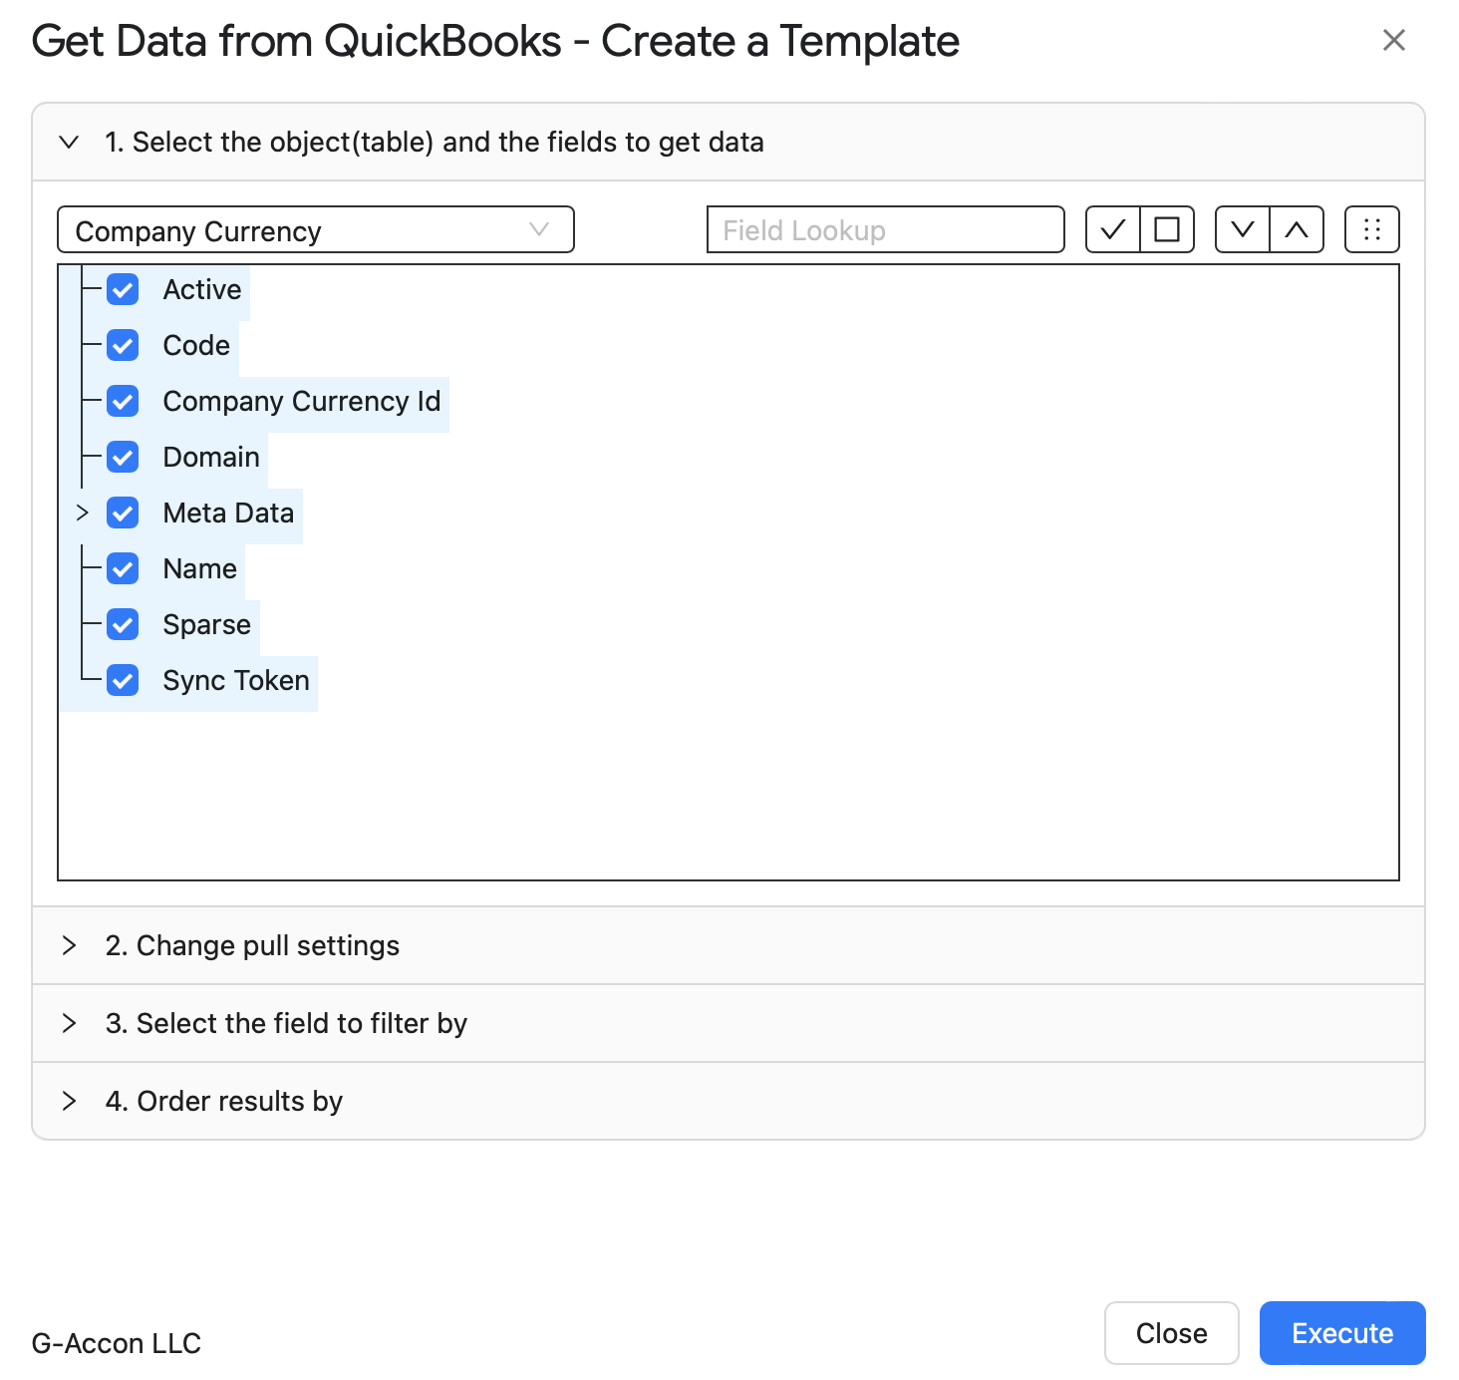Select the Domain field label
This screenshot has width=1459, height=1380.
(211, 458)
